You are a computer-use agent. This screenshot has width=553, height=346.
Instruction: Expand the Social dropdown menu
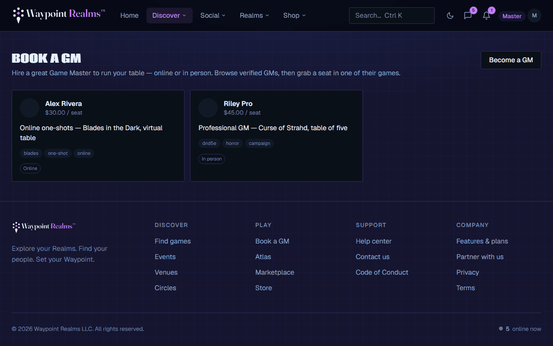coord(213,16)
